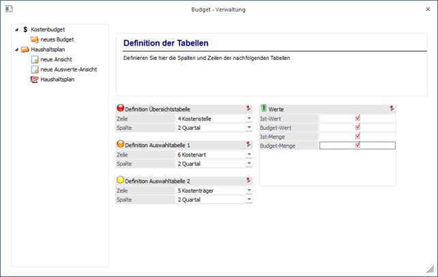Open the Zeile dropdown showing 4 Kostenstelle
This screenshot has height=277, width=438.
point(249,118)
